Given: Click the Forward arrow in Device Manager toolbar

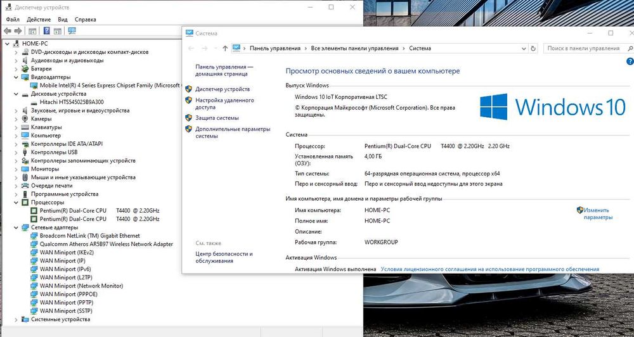Looking at the screenshot, I should (x=18, y=30).
